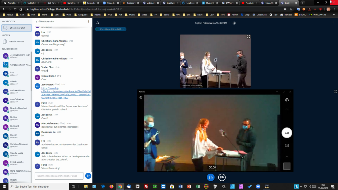Leave audio with the headphones button
Viewport: 338px width, 190px height.
click(210, 177)
